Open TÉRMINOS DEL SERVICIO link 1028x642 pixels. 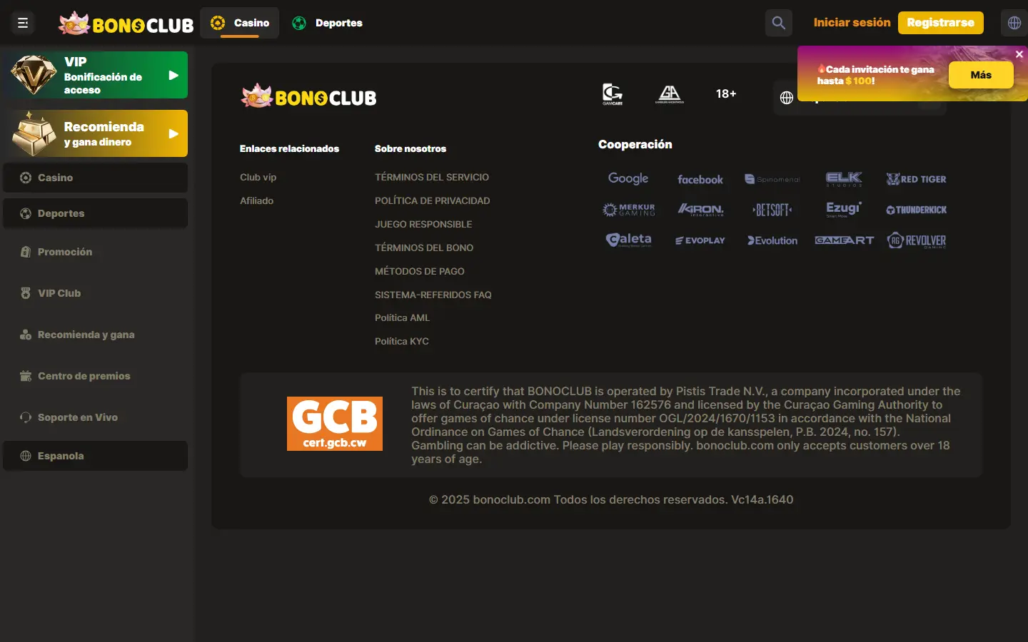[432, 177]
